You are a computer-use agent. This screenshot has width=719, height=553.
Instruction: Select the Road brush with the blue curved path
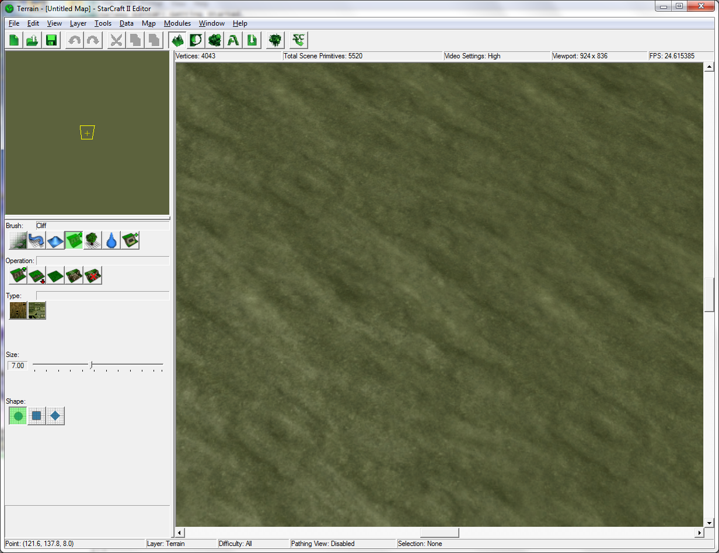[37, 240]
